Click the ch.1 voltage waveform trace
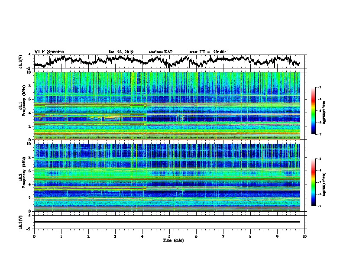Screen dimensions: 343x265 (167, 61)
